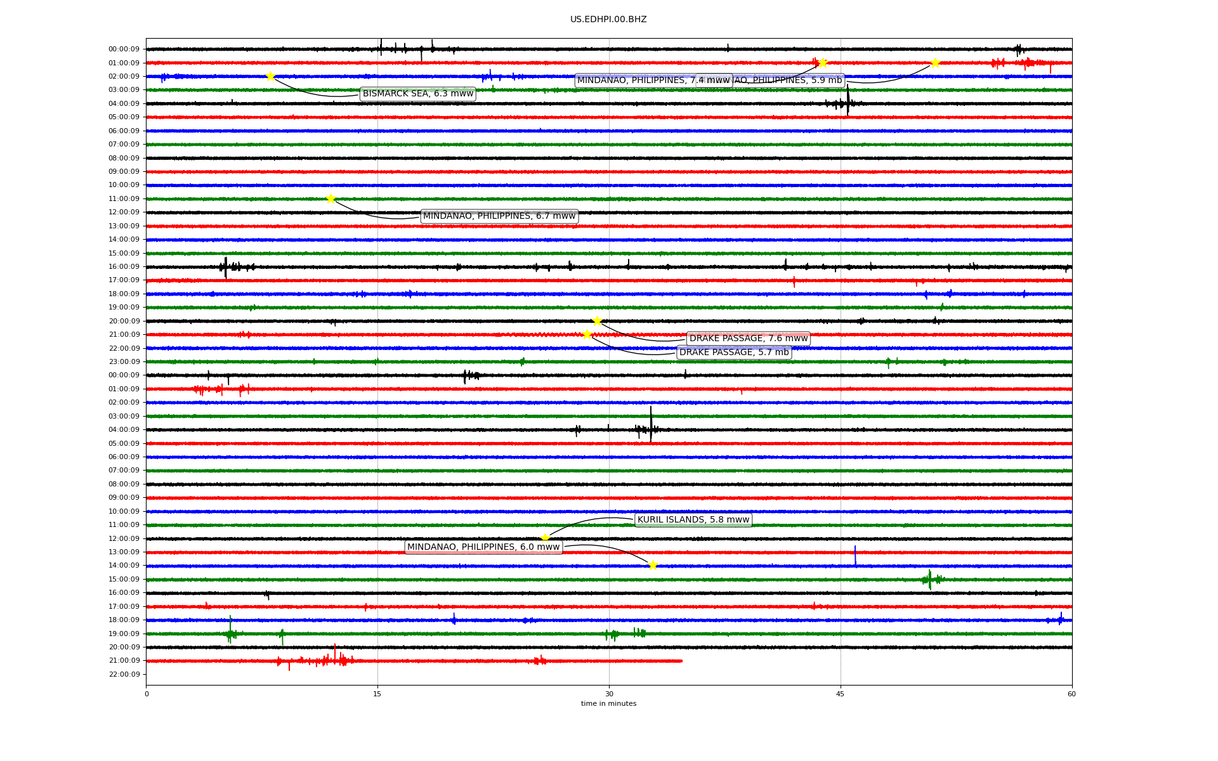Click star marker on 11:00:09 green trace
Image resolution: width=1218 pixels, height=761 pixels.
[331, 199]
